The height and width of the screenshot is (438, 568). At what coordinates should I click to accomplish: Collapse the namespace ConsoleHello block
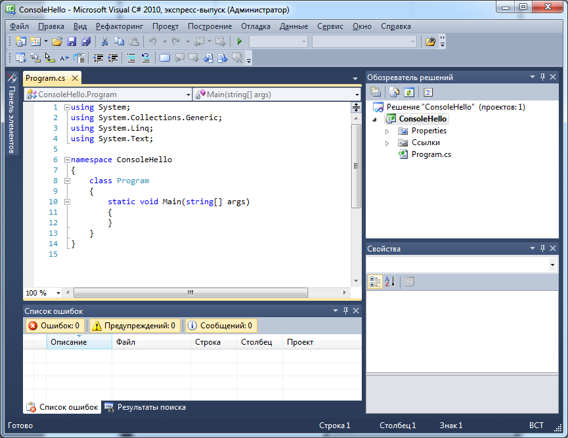coord(67,160)
